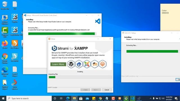Click the sticky note with Color DEEDCB
The width and height of the screenshot is (180, 101).
coord(170,17)
